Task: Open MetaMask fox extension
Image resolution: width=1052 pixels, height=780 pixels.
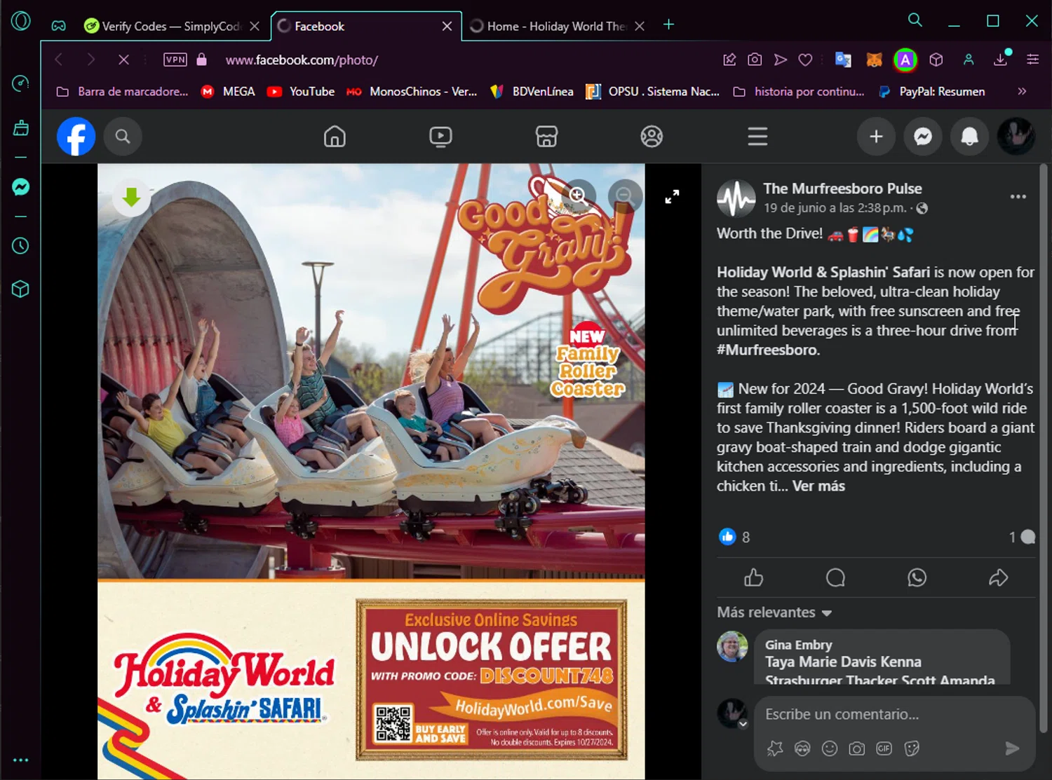Action: (874, 60)
